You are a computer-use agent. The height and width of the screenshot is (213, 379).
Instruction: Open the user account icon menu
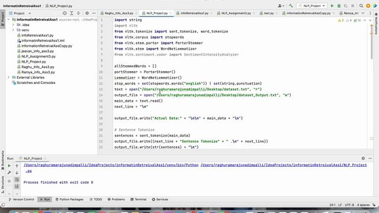281,6
